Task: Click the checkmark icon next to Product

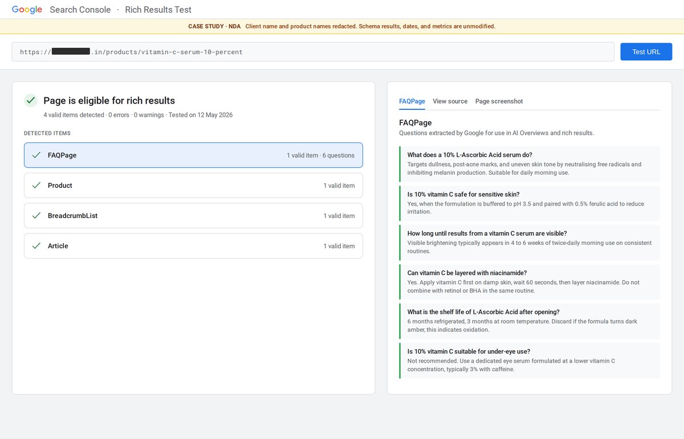Action: click(36, 186)
